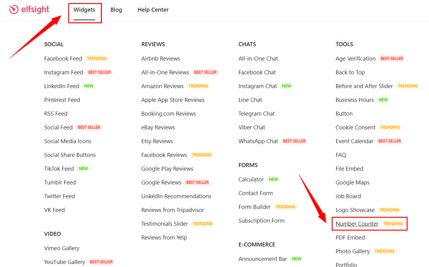Choose Facebook Reviews
The image size is (429, 267).
pos(164,155)
